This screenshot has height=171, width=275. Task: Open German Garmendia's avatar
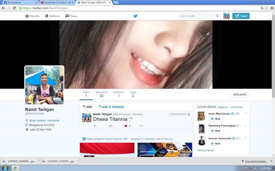[202, 141]
